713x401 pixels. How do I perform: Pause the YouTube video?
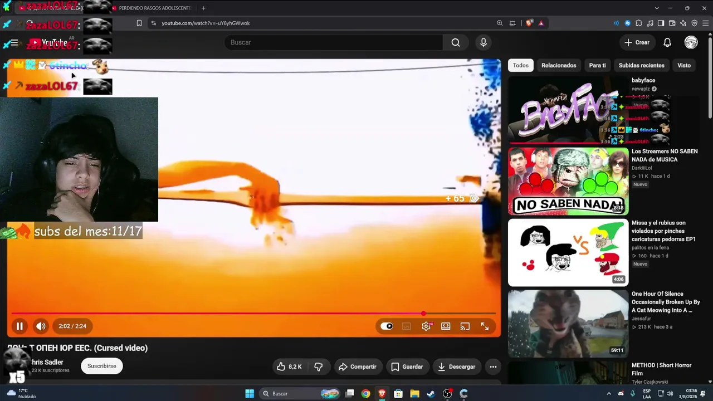point(19,326)
